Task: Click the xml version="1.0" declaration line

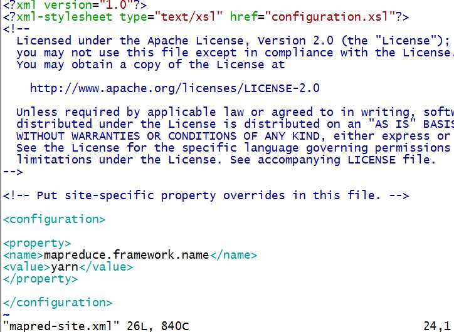Action: 75,5
